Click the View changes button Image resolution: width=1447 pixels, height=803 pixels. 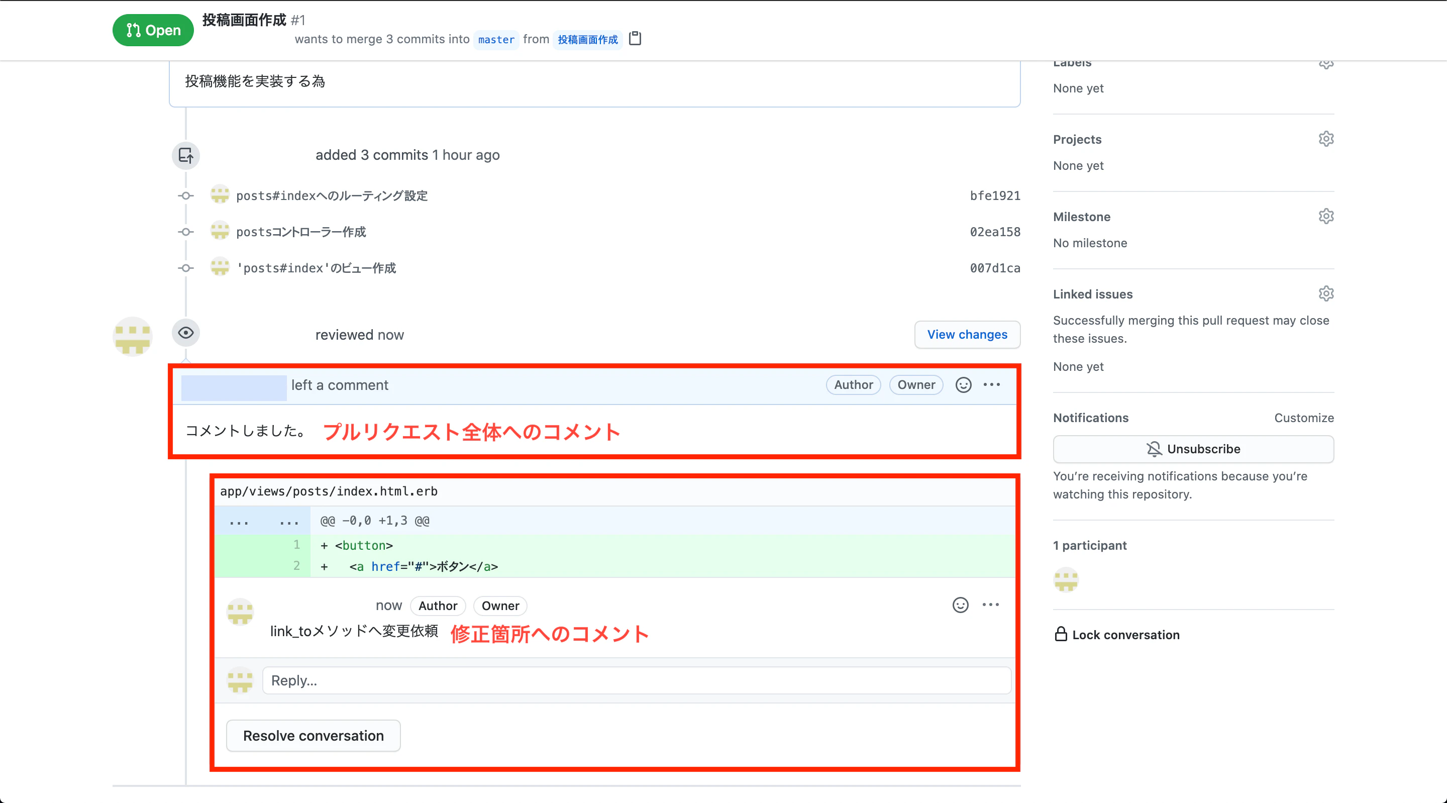pyautogui.click(x=967, y=334)
